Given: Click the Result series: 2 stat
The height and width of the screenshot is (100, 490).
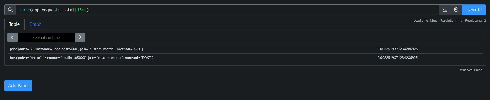Looking at the screenshot, I should coord(475,20).
